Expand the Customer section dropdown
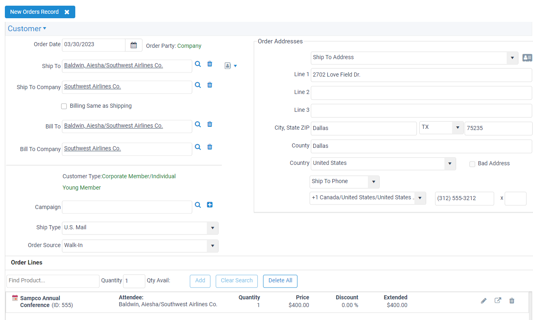The width and height of the screenshot is (533, 320). (x=27, y=28)
